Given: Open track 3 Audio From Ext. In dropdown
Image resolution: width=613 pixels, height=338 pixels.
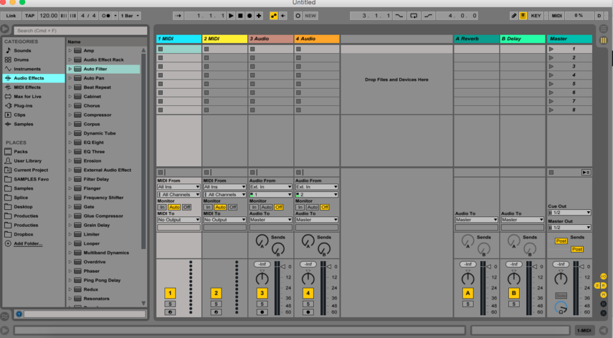Looking at the screenshot, I should pos(271,187).
